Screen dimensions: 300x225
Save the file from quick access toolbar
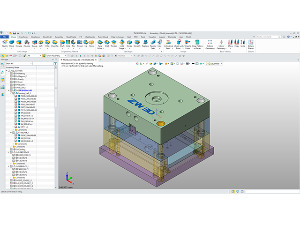click(x=15, y=33)
